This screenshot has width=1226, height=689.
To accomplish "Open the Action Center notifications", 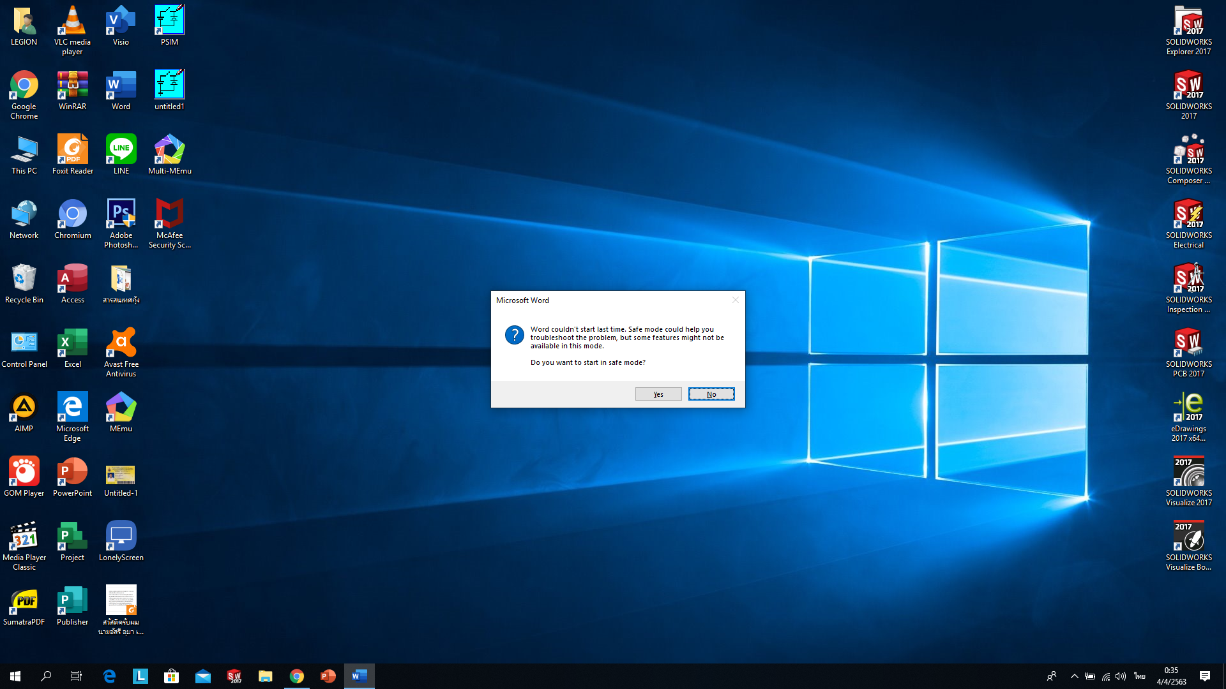I will (1205, 676).
